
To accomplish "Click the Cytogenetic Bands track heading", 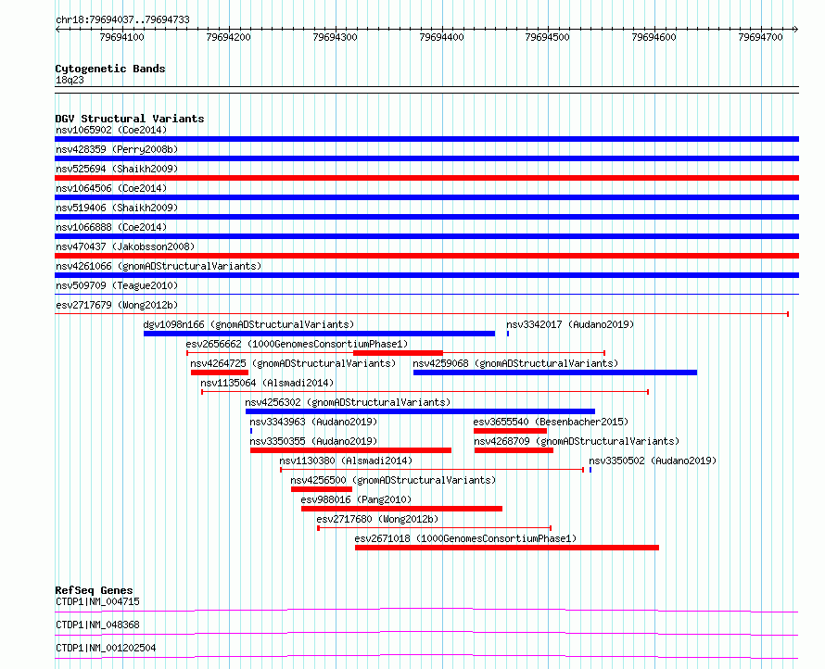I will (x=110, y=69).
